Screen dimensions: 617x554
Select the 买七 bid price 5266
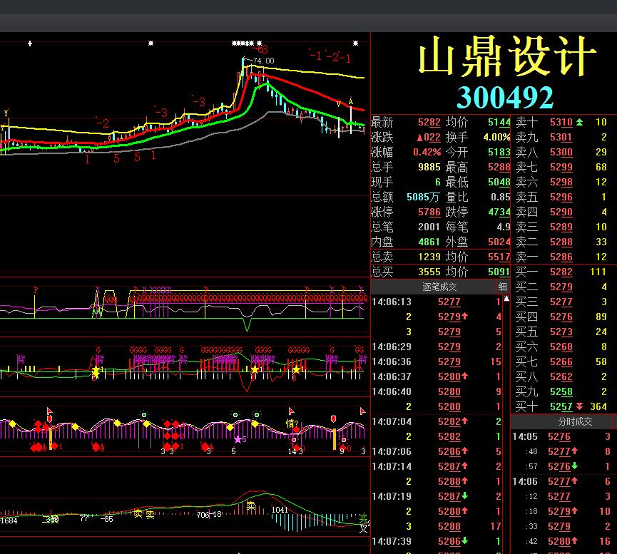click(561, 361)
